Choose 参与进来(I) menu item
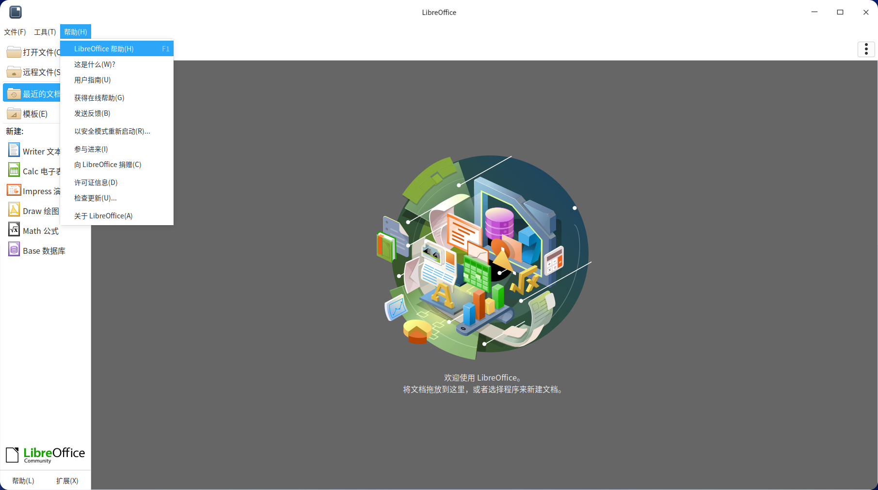878x490 pixels. pyautogui.click(x=117, y=149)
